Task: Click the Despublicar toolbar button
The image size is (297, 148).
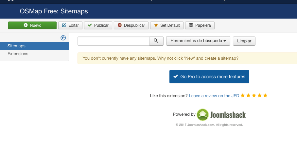Action: tap(131, 25)
